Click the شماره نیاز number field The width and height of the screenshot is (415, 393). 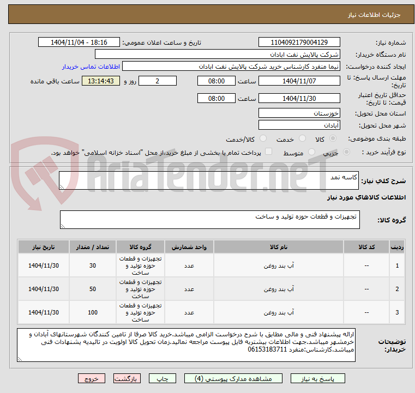click(299, 43)
